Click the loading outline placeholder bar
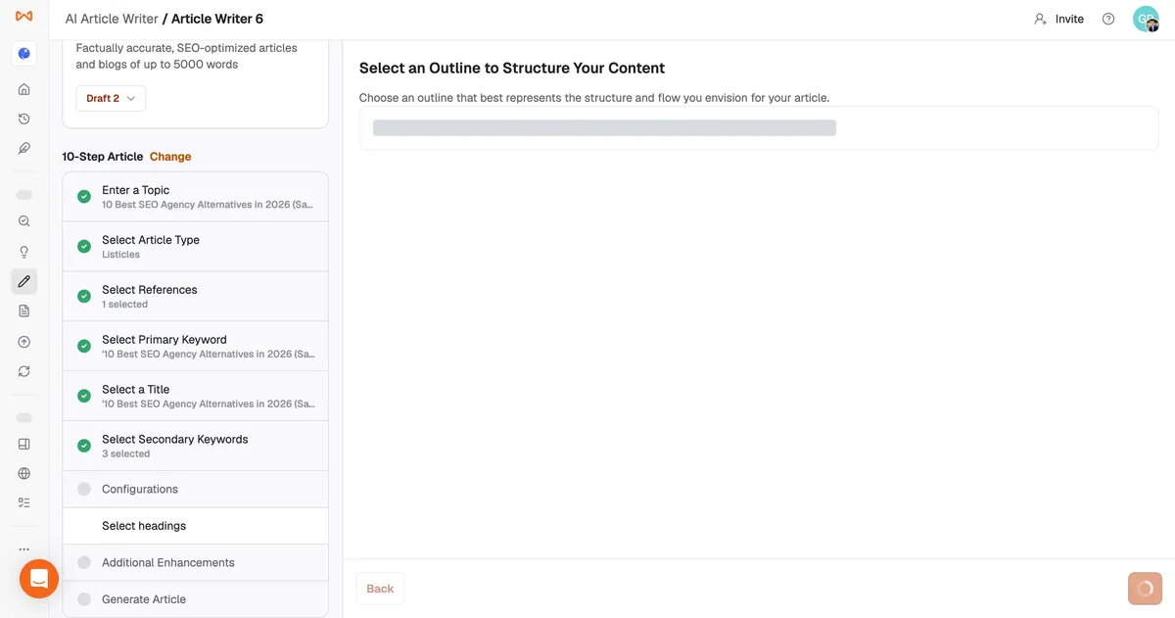Viewport: 1175px width, 618px height. 604,127
